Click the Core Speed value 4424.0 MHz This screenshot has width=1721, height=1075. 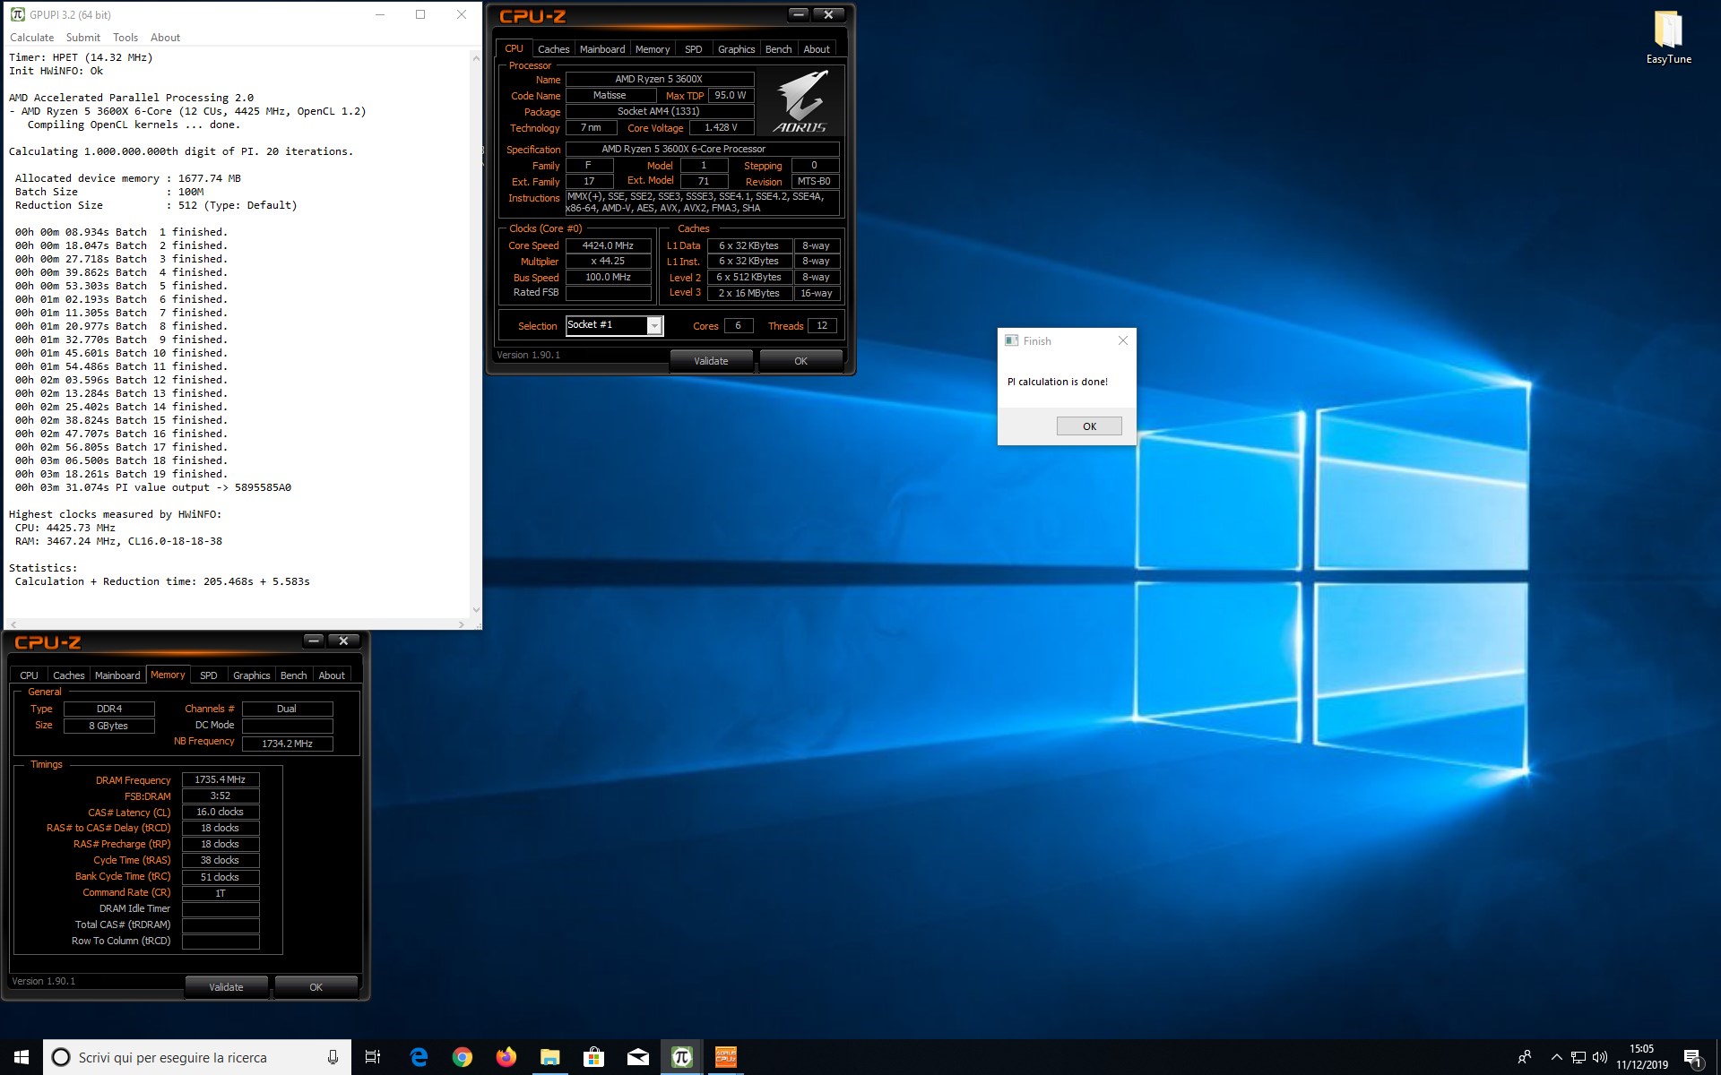pos(609,245)
